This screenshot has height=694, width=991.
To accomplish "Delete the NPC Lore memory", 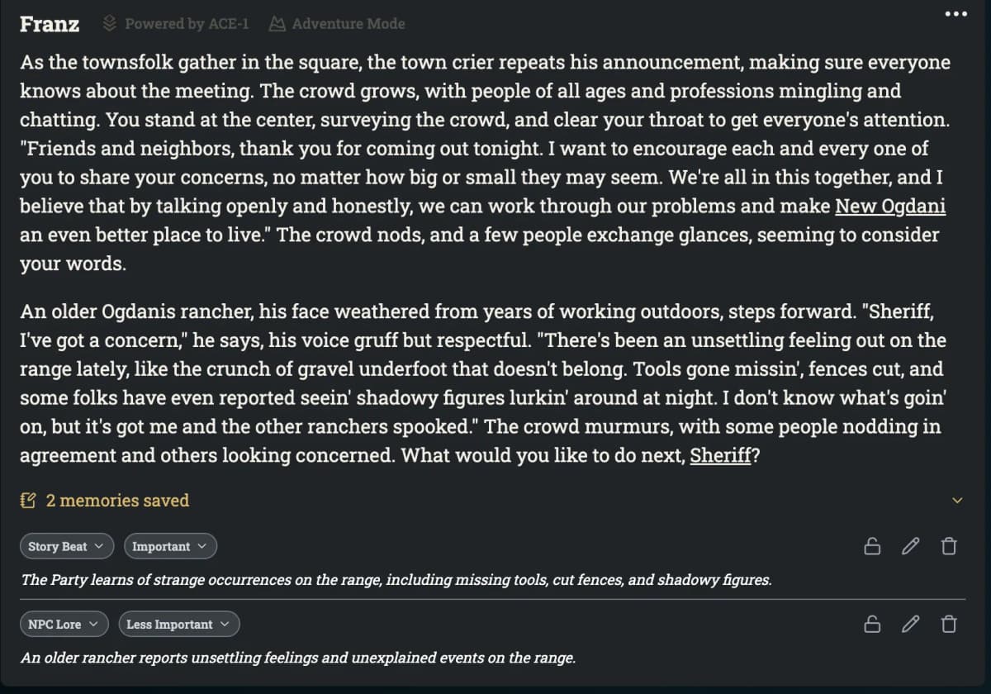I will coord(949,624).
